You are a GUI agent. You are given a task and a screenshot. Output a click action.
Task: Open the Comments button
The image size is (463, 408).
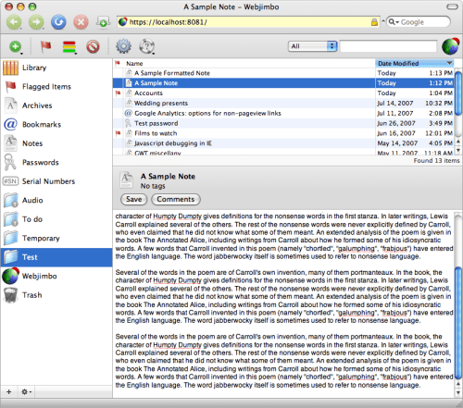(x=176, y=199)
